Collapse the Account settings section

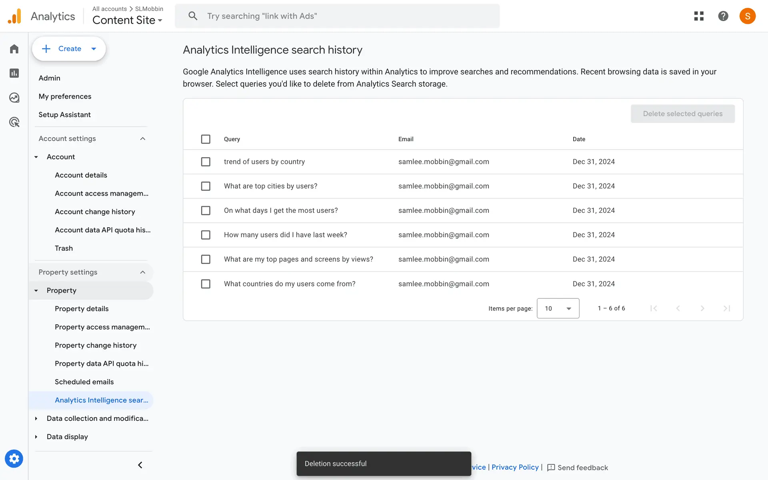tap(142, 139)
